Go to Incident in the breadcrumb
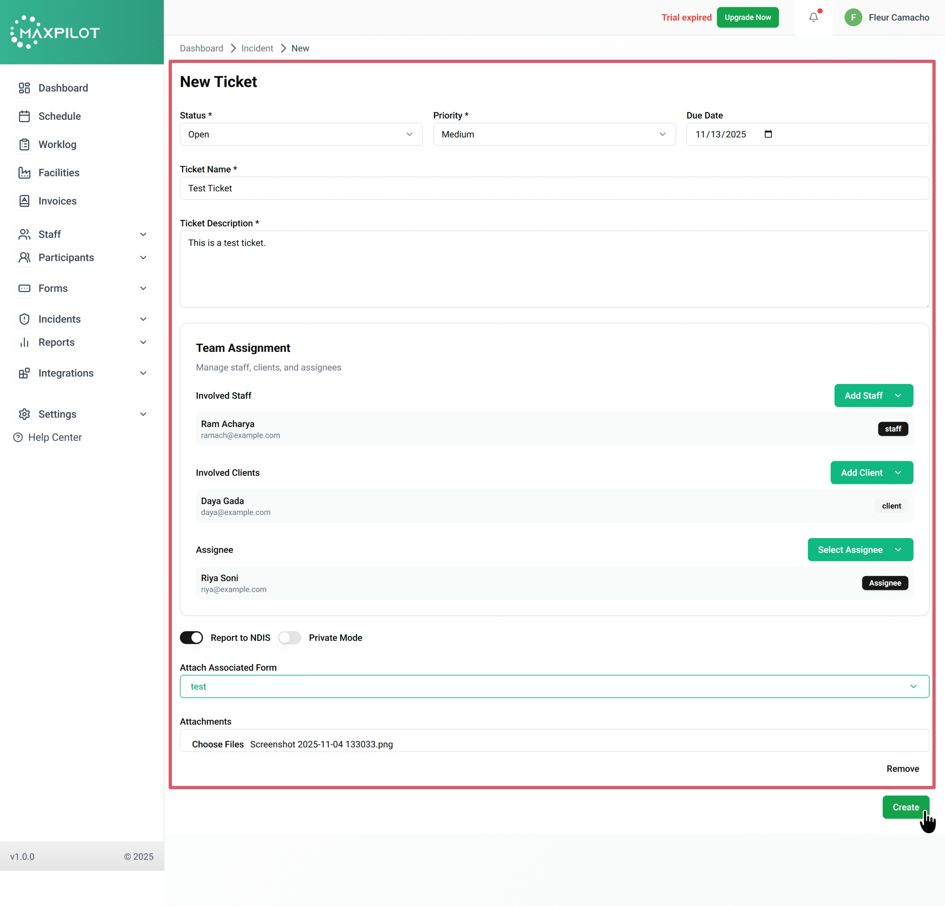This screenshot has width=945, height=906. click(x=257, y=48)
